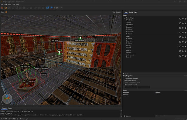Lock the Tunnel Walls layer
Image resolution: width=187 pixels, height=120 pixels.
(x=186, y=33)
